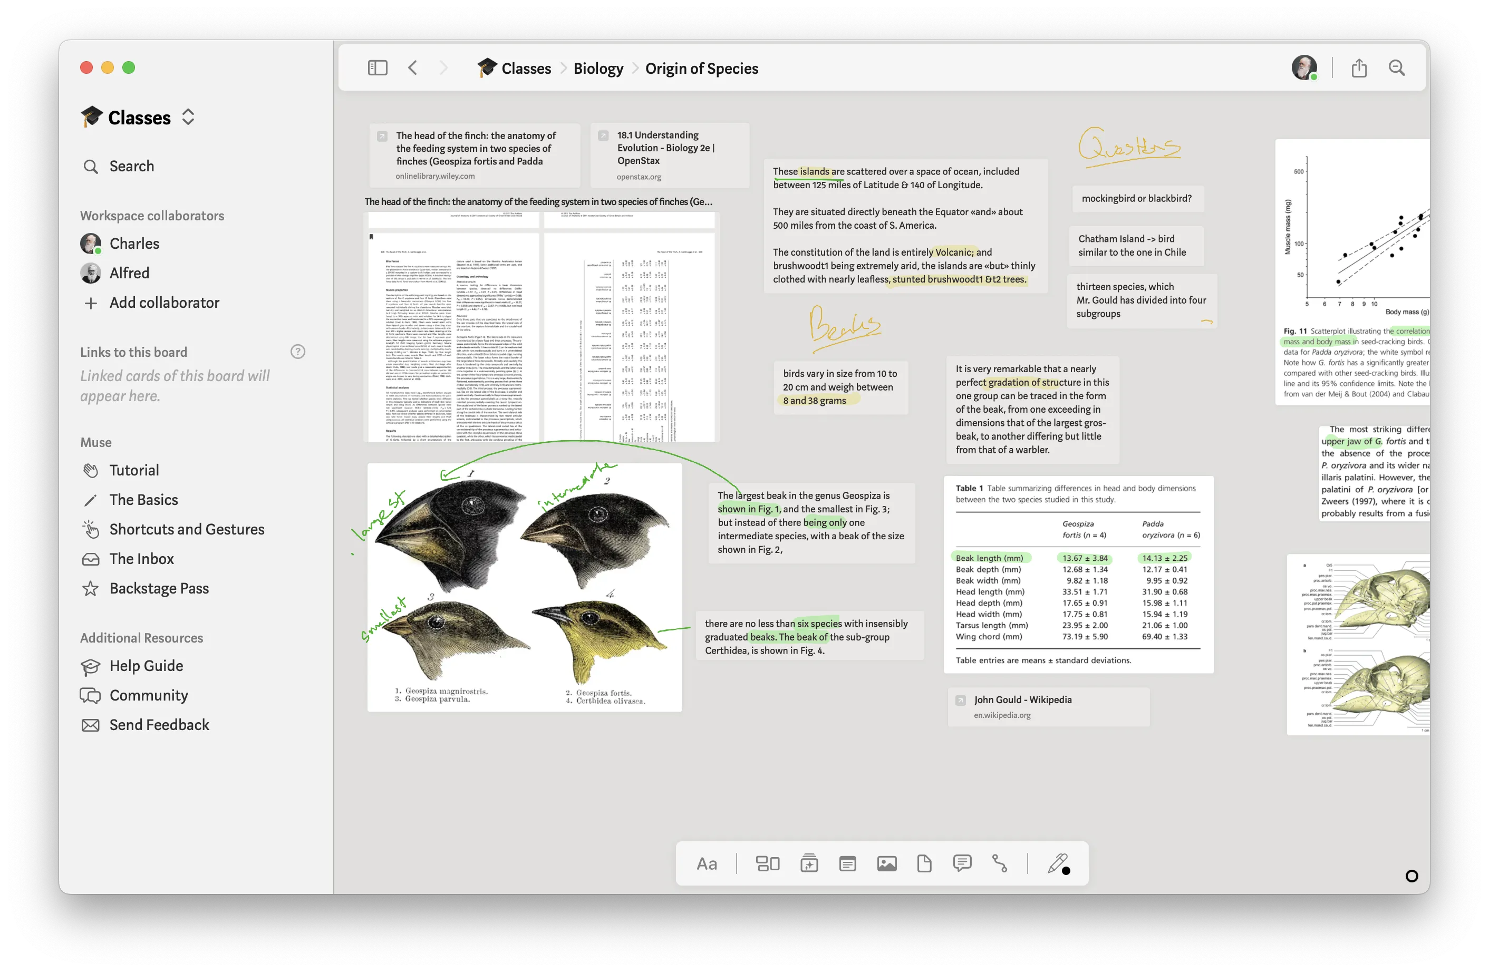Image resolution: width=1489 pixels, height=972 pixels.
Task: Open the John Gould Wikipedia link card
Action: 1049,707
